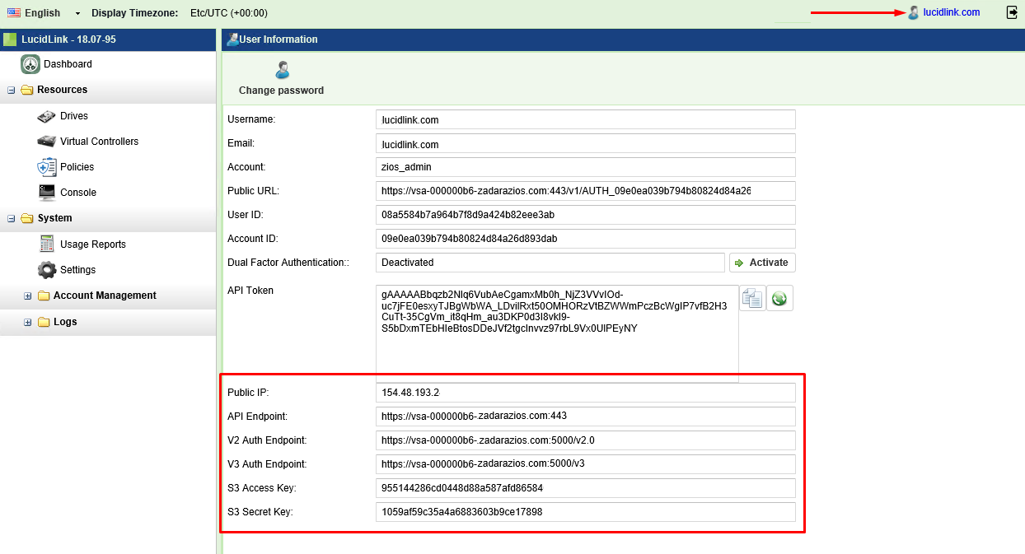Open Settings in the sidebar
The width and height of the screenshot is (1025, 554).
point(78,270)
